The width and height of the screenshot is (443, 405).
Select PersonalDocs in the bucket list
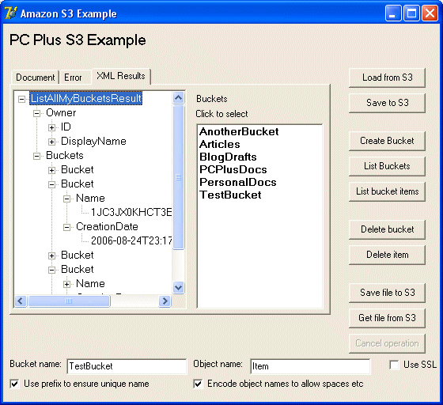[238, 182]
